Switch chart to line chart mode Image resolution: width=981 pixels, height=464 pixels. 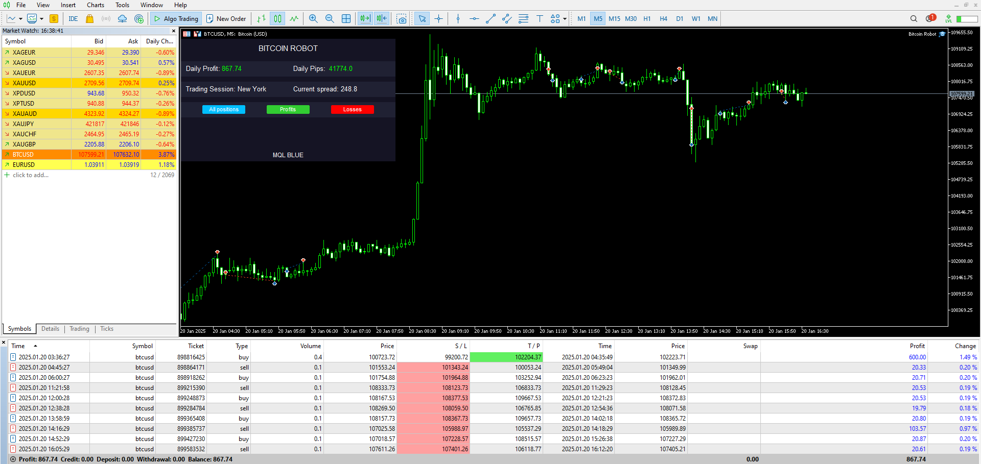(294, 19)
